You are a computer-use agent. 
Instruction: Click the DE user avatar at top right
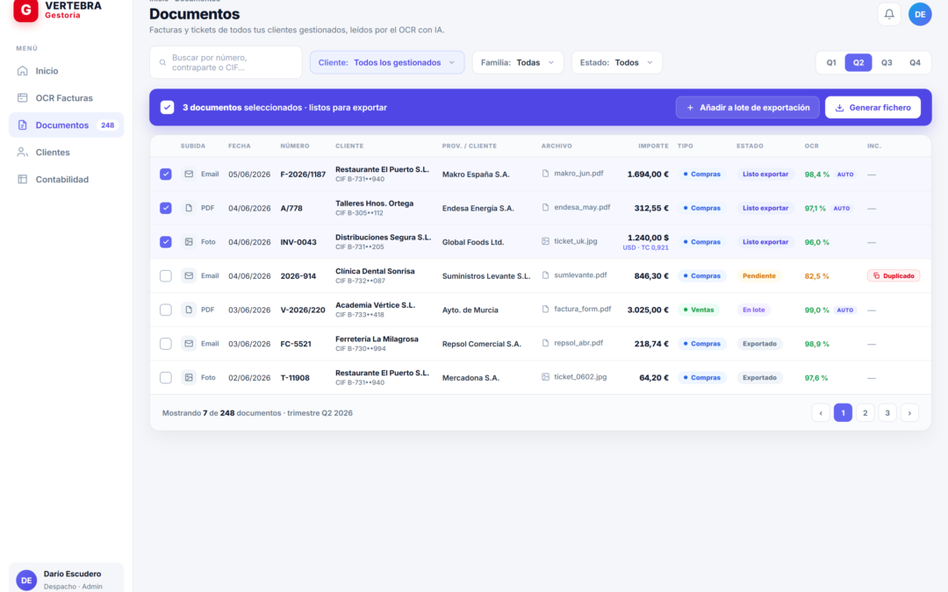pos(920,14)
